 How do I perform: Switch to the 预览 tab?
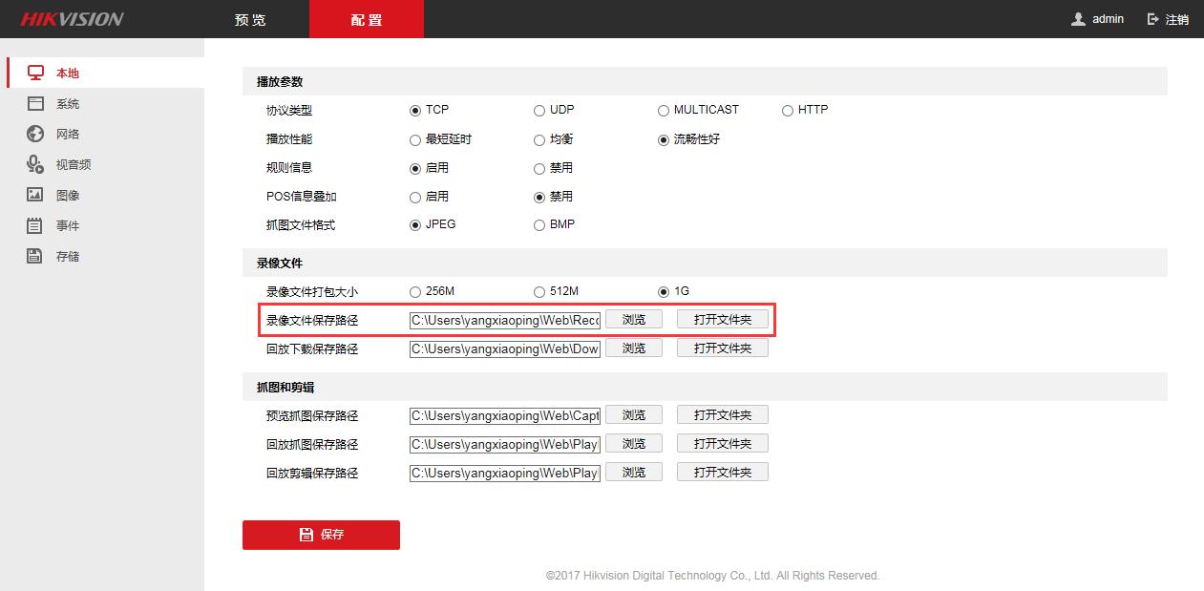(250, 18)
